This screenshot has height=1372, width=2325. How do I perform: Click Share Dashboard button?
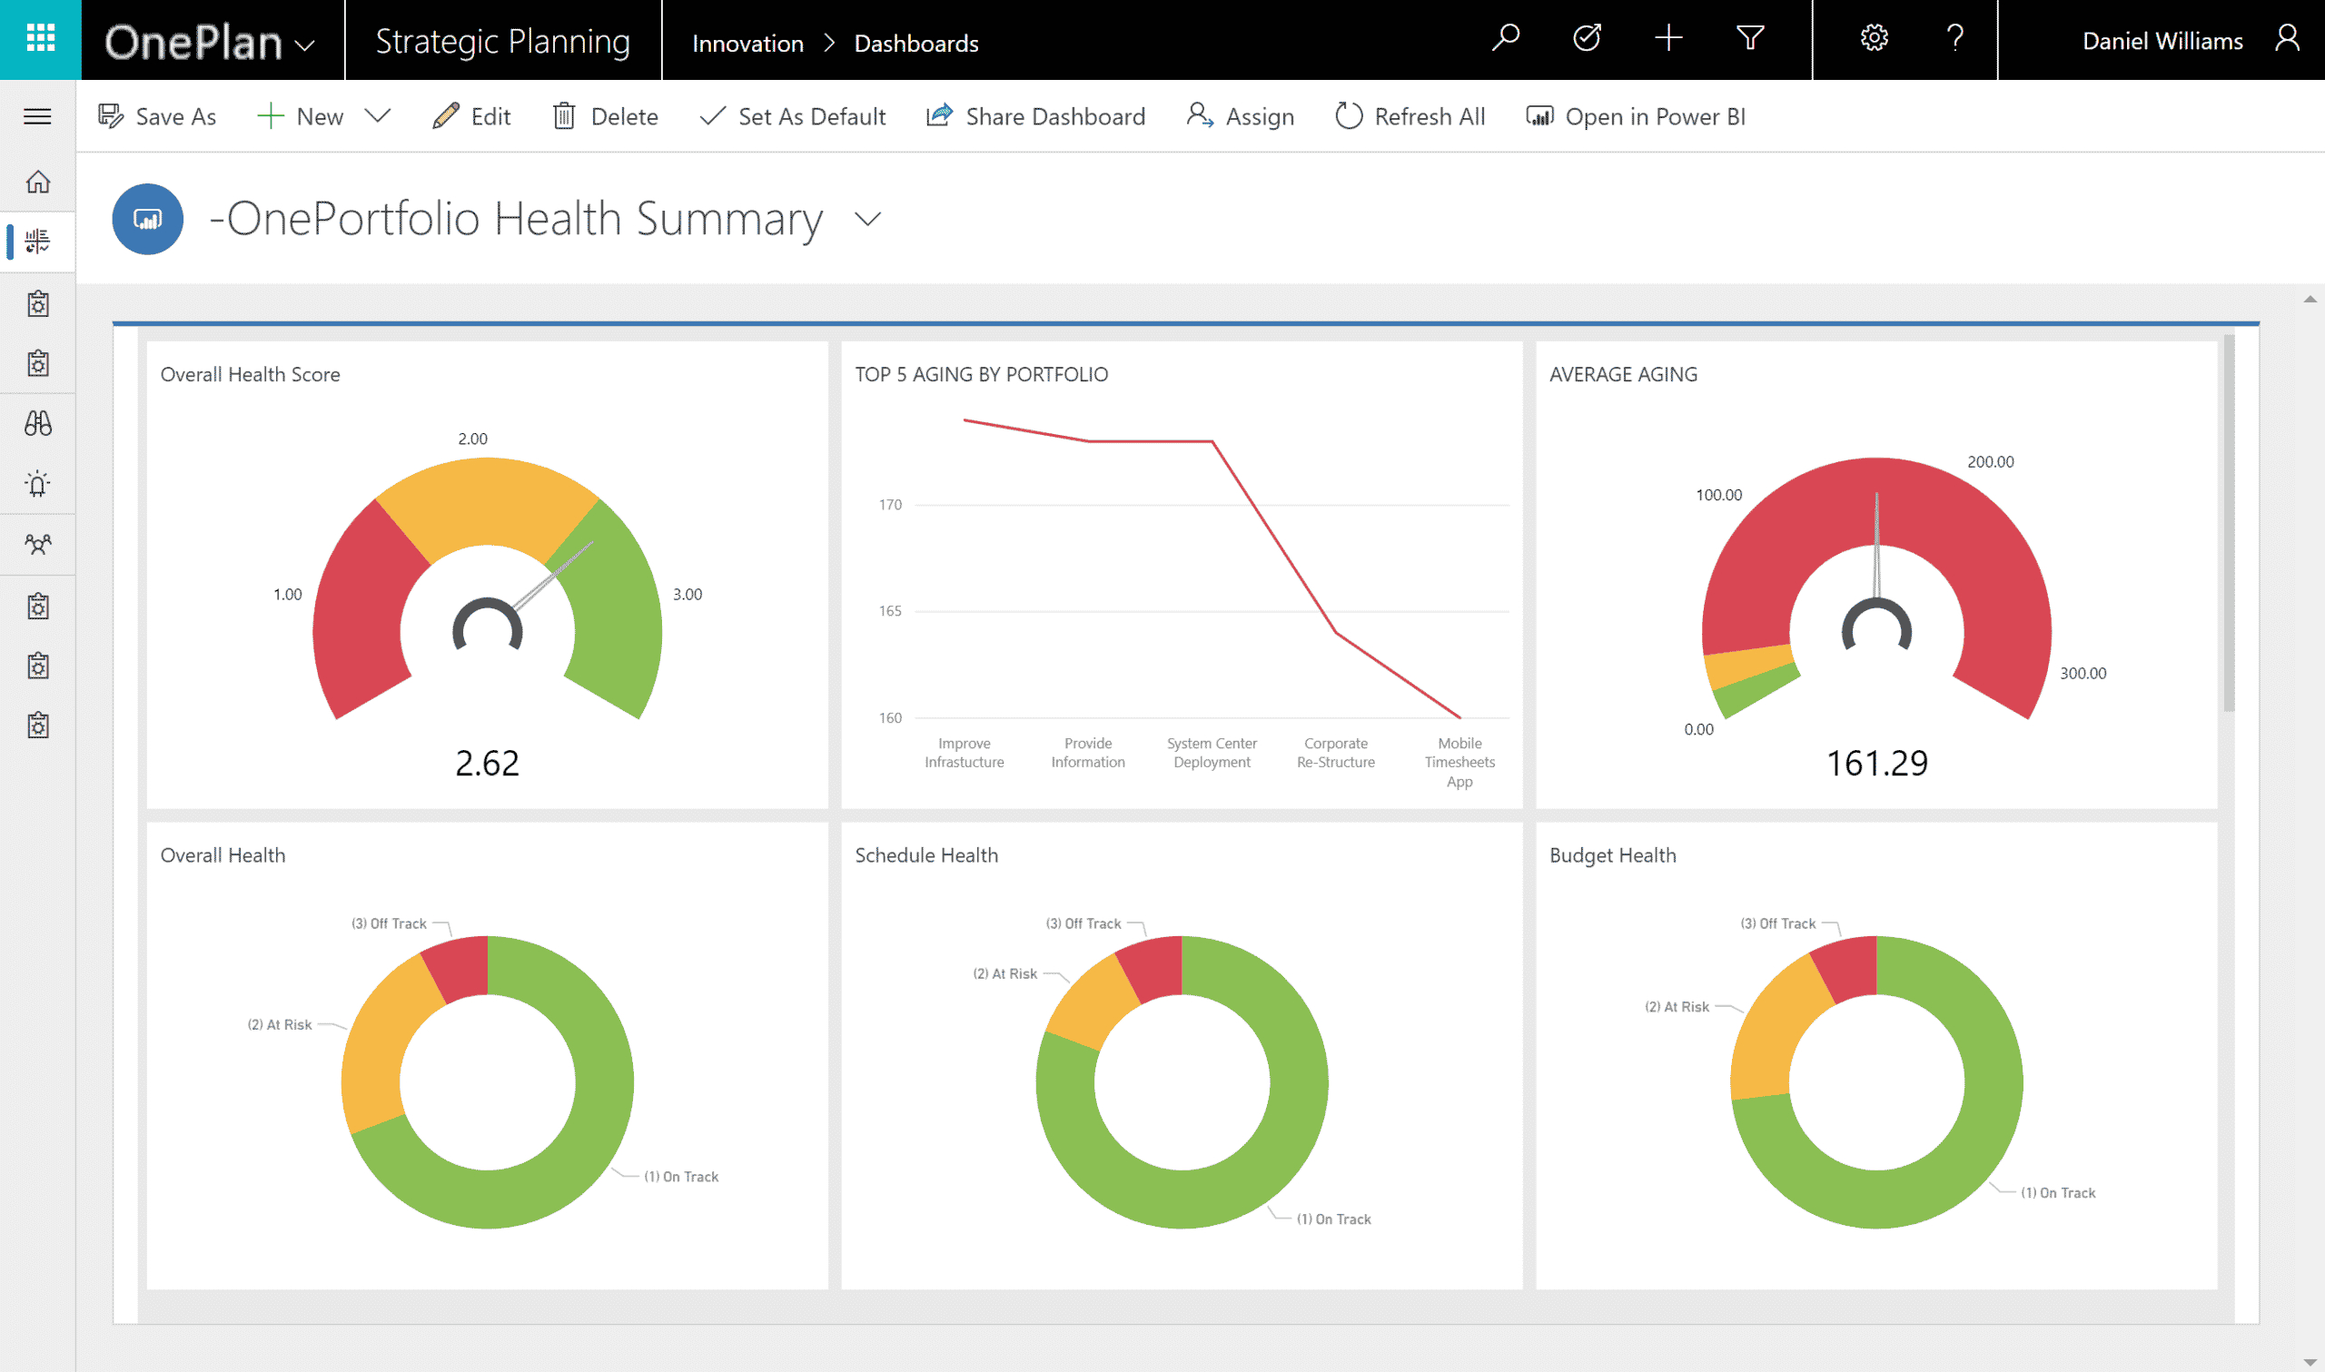[1035, 116]
